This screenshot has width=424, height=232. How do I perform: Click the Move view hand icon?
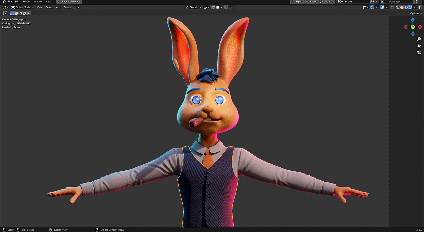[x=419, y=46]
